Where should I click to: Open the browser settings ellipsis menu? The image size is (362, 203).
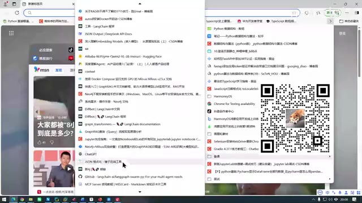347,12
